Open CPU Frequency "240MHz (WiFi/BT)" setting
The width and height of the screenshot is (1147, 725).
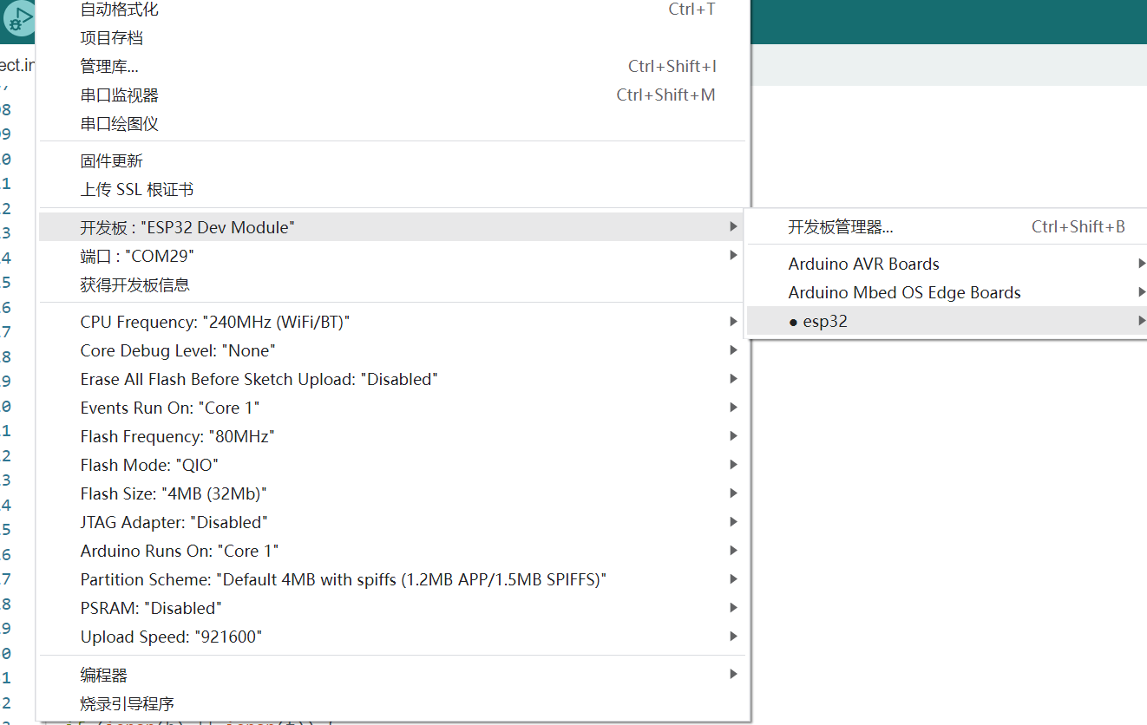click(392, 322)
